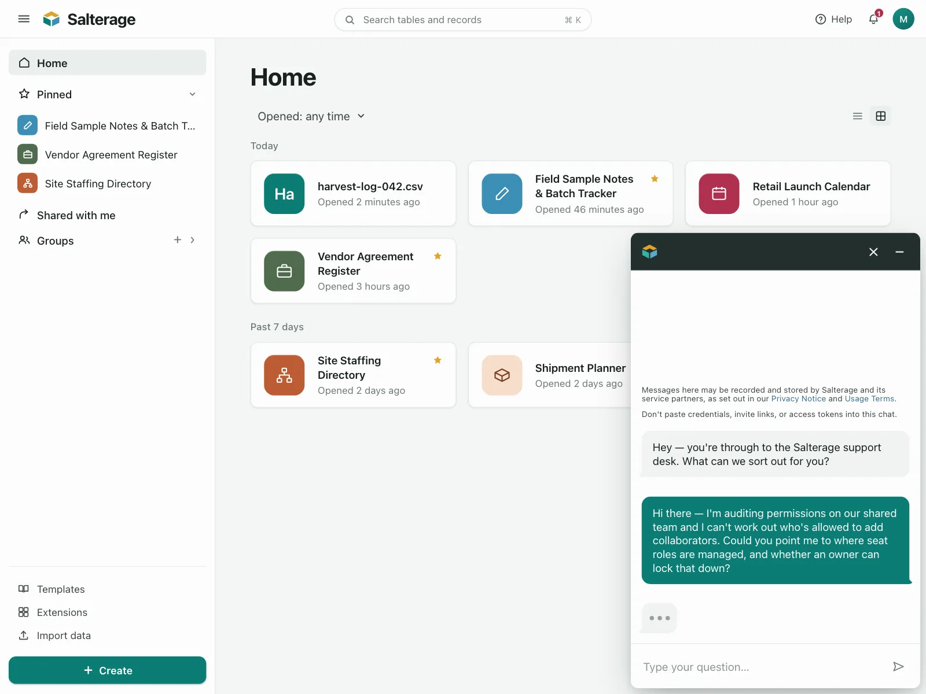Click the Shared with me arrow icon
This screenshot has height=694, width=926.
24,215
